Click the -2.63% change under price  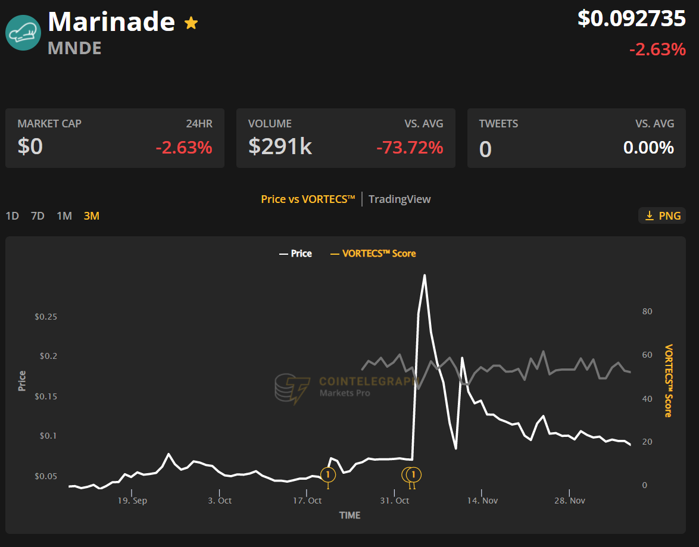657,49
